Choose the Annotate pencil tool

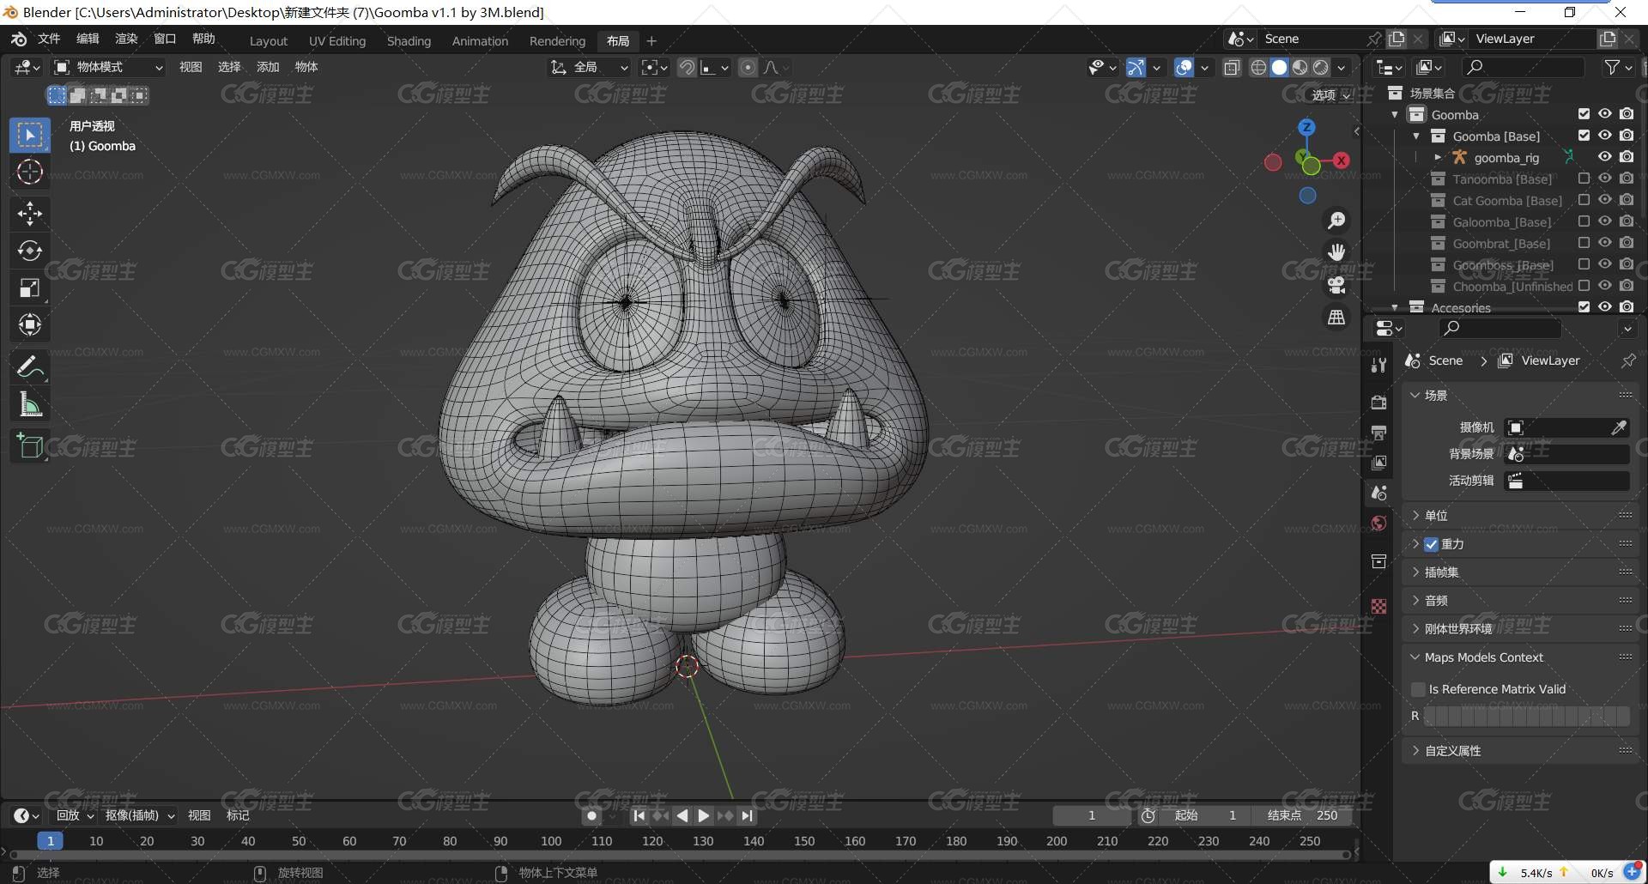(30, 366)
